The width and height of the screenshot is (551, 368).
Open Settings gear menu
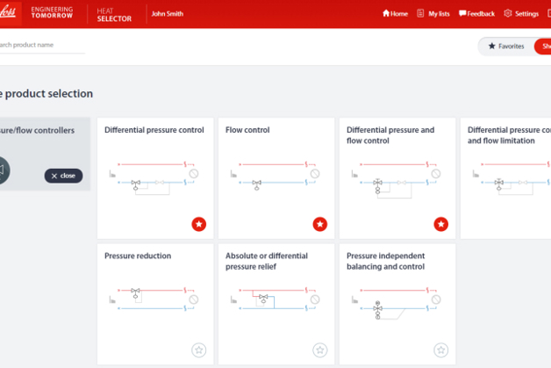coord(521,14)
